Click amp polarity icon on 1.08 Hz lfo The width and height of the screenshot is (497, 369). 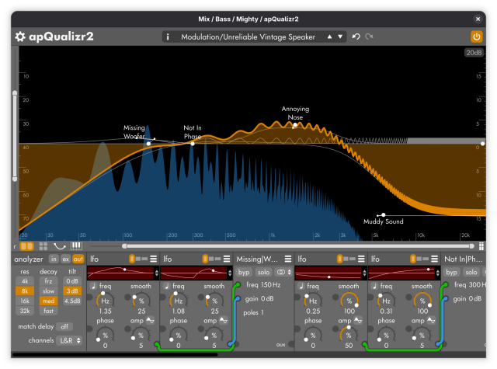(x=224, y=320)
